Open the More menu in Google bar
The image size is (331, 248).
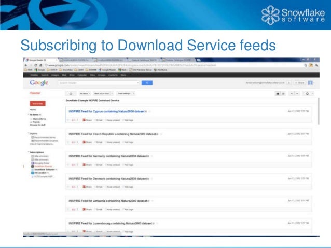tap(123, 75)
